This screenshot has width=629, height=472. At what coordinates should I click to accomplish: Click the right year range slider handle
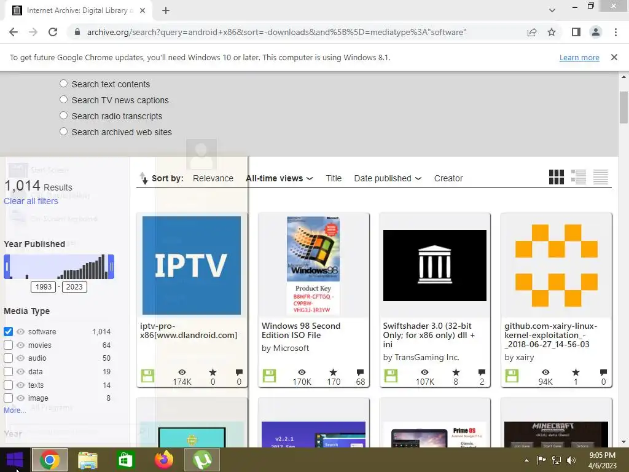[x=111, y=267]
